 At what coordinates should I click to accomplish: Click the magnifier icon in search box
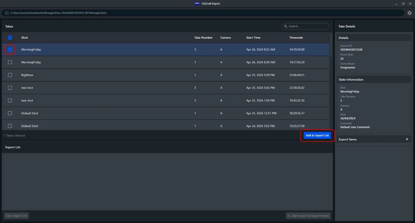[x=286, y=26]
